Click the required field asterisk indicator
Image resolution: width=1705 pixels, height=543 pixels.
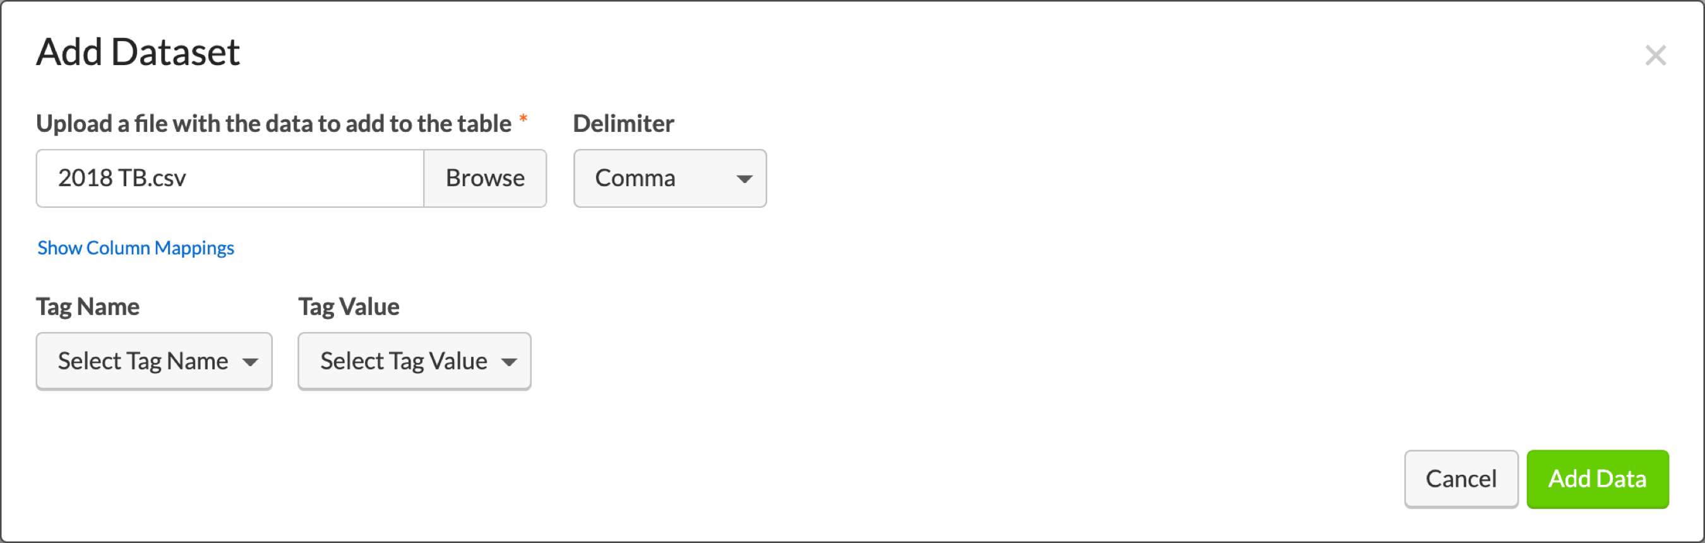(x=523, y=119)
